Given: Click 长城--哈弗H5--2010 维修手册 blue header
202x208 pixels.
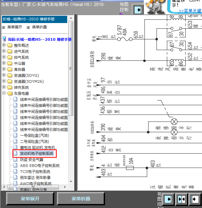Looking at the screenshot, I should [x=34, y=19].
